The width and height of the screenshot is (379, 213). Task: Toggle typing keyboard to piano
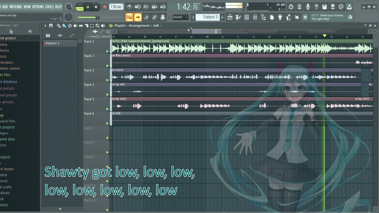pyautogui.click(x=129, y=17)
